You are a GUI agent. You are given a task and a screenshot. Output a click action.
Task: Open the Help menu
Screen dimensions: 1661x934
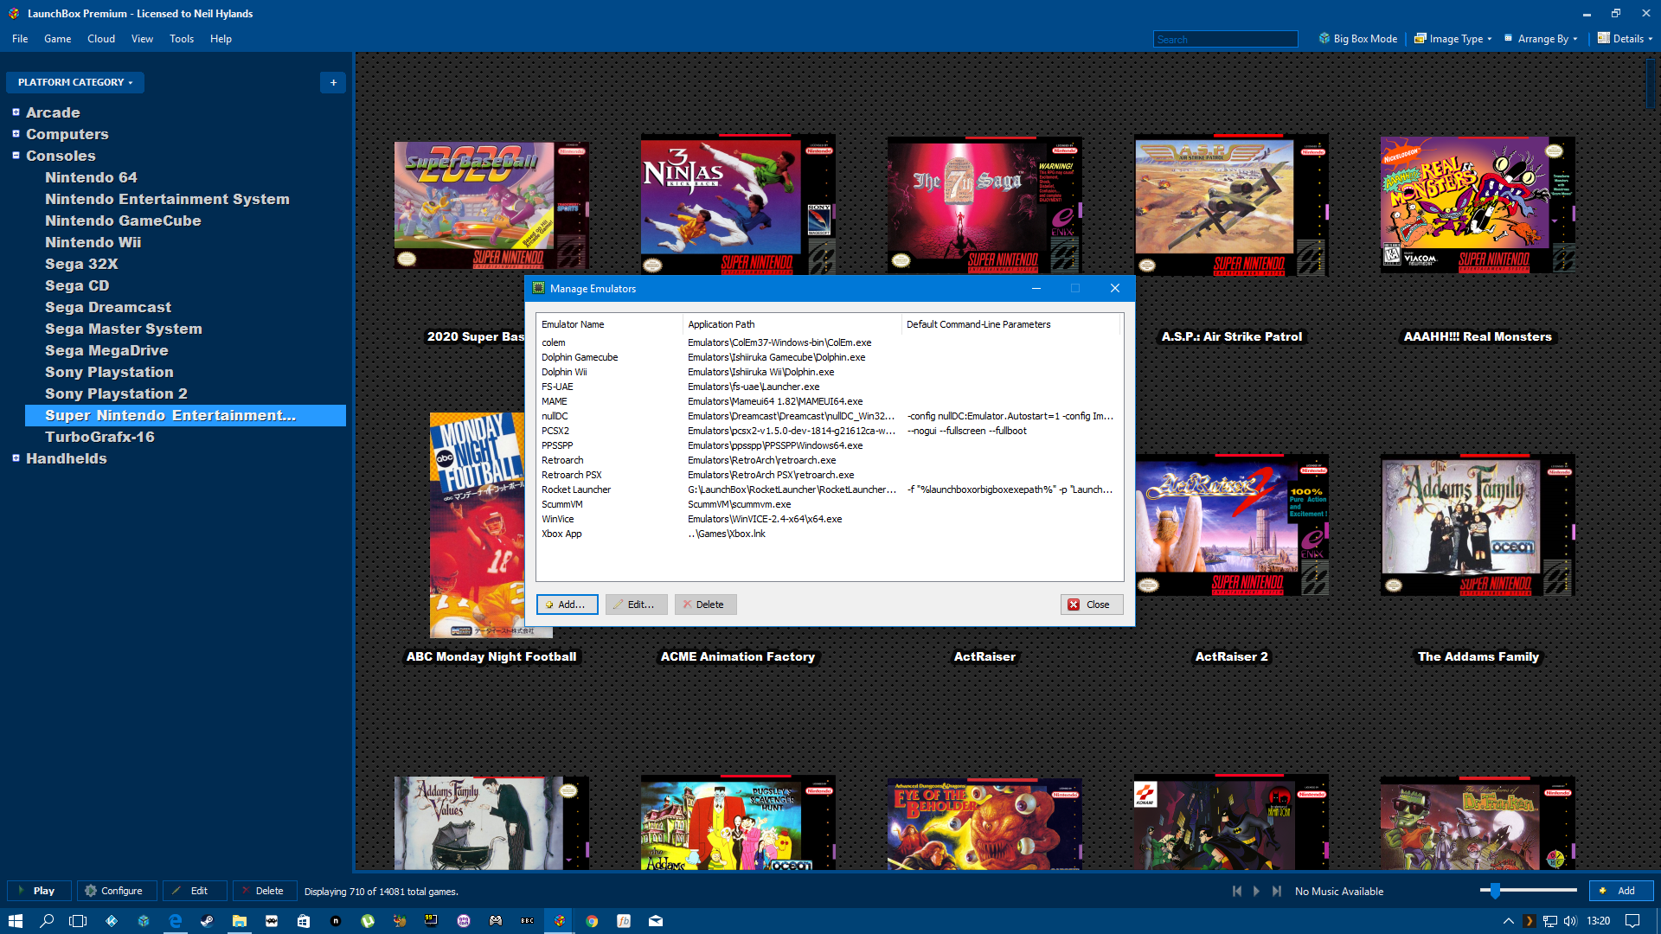point(221,39)
